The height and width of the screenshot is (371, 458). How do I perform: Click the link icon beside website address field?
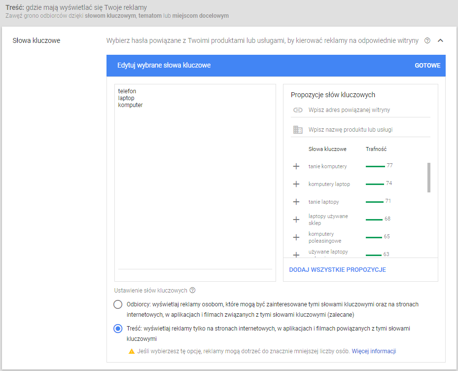(298, 110)
